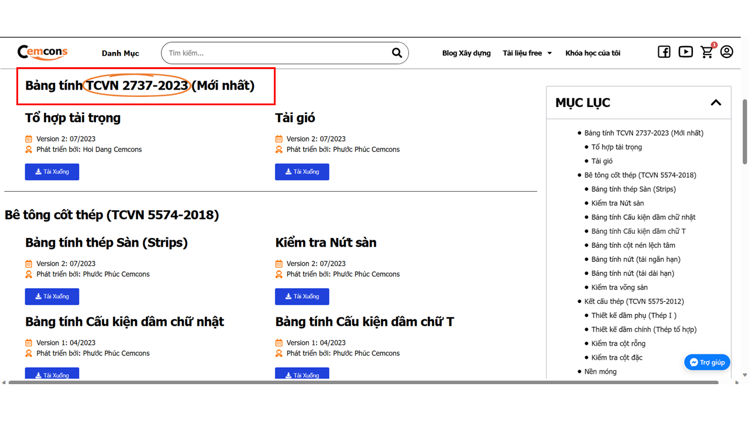
Task: Open the Messenger Trợ giúp chat
Action: [707, 362]
